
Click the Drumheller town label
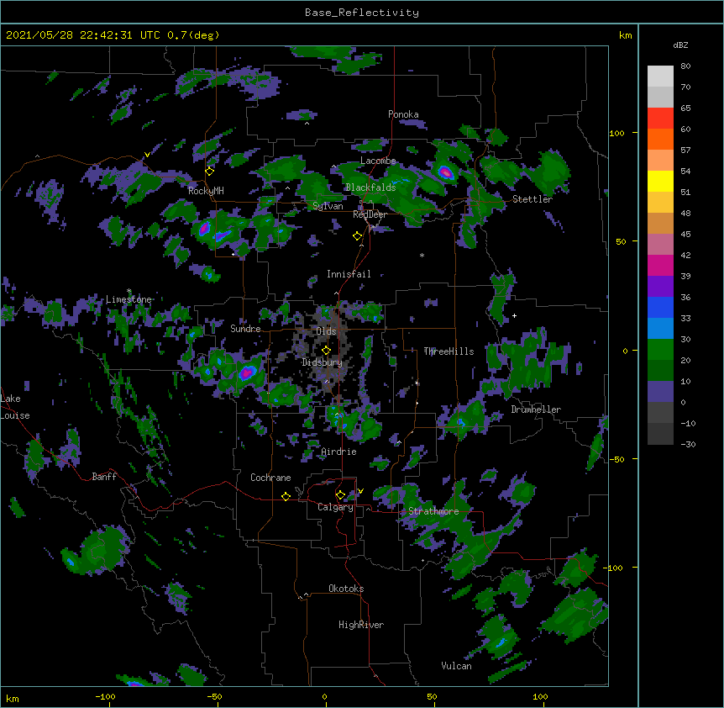pos(536,409)
